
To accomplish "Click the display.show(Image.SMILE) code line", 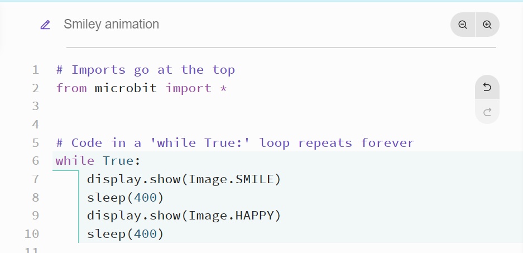I will tap(184, 179).
